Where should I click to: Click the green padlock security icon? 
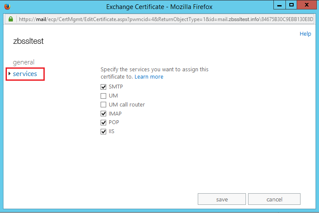point(11,20)
